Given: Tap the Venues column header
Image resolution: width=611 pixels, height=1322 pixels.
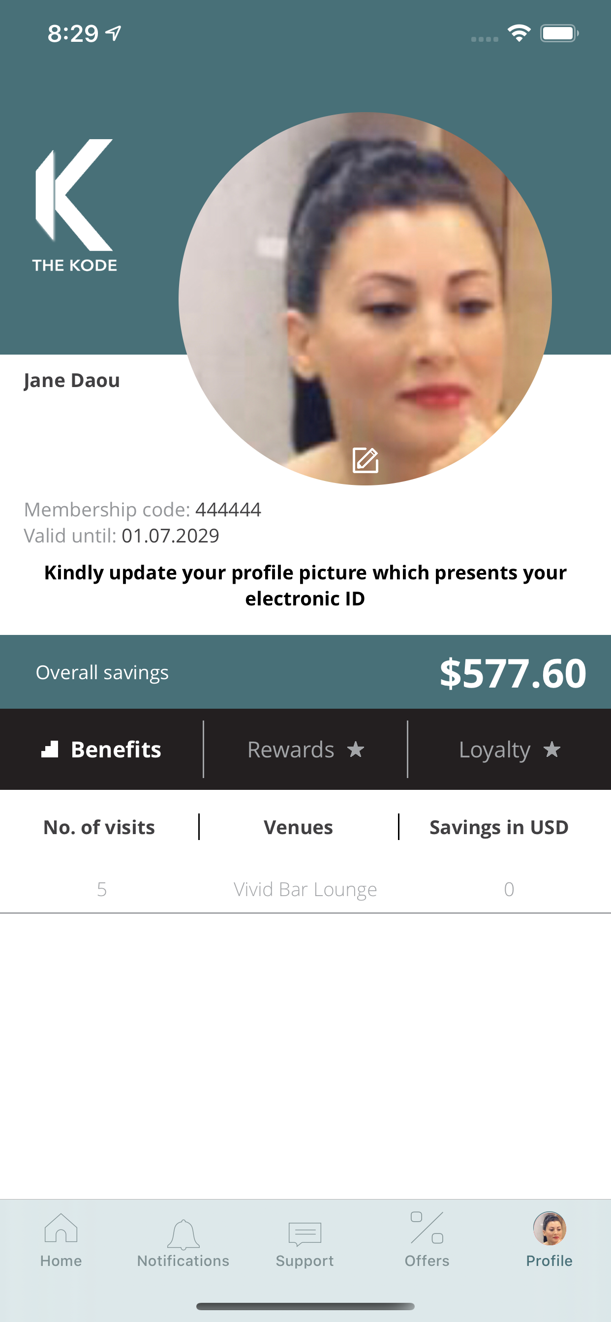Looking at the screenshot, I should click(298, 827).
